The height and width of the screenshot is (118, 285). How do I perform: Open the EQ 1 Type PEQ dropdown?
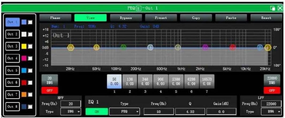(124, 112)
